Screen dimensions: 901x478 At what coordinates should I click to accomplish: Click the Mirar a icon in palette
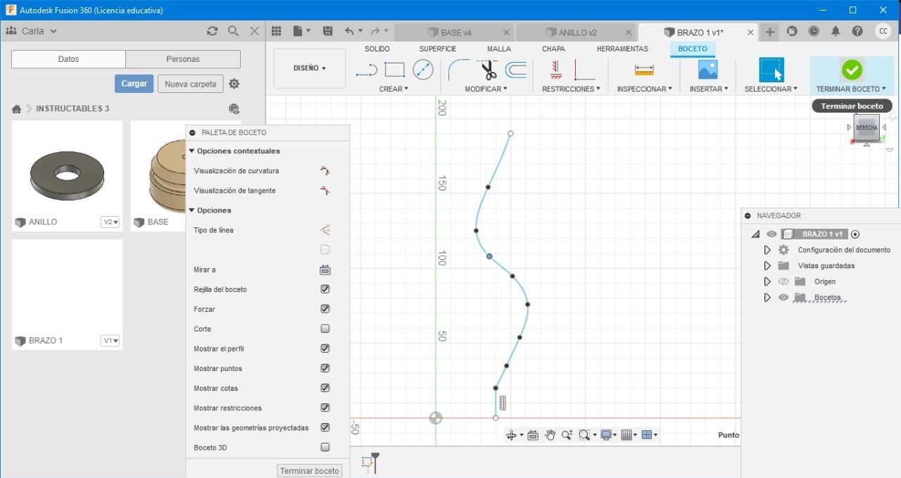click(325, 270)
